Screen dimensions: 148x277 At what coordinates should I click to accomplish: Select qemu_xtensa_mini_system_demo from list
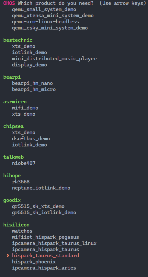click(53, 16)
